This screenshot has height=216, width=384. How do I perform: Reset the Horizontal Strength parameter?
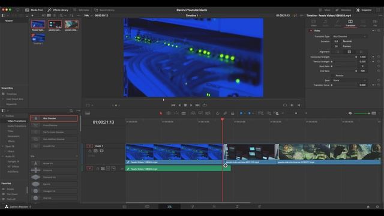tap(379, 57)
